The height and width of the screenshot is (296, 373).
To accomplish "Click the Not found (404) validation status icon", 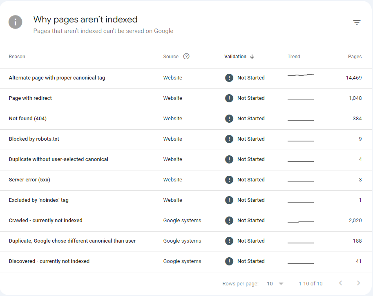I will coord(229,119).
